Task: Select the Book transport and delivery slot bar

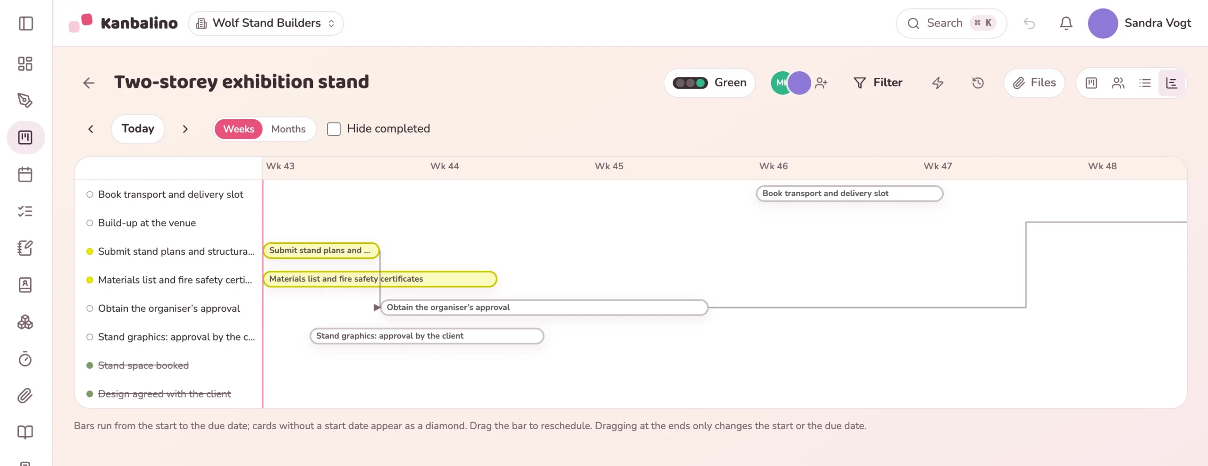Action: (x=849, y=193)
